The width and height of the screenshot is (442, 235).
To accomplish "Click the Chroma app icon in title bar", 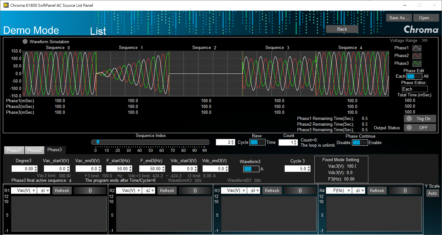I will coord(5,5).
